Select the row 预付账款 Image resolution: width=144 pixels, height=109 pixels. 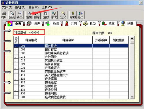pyautogui.click(x=71, y=86)
